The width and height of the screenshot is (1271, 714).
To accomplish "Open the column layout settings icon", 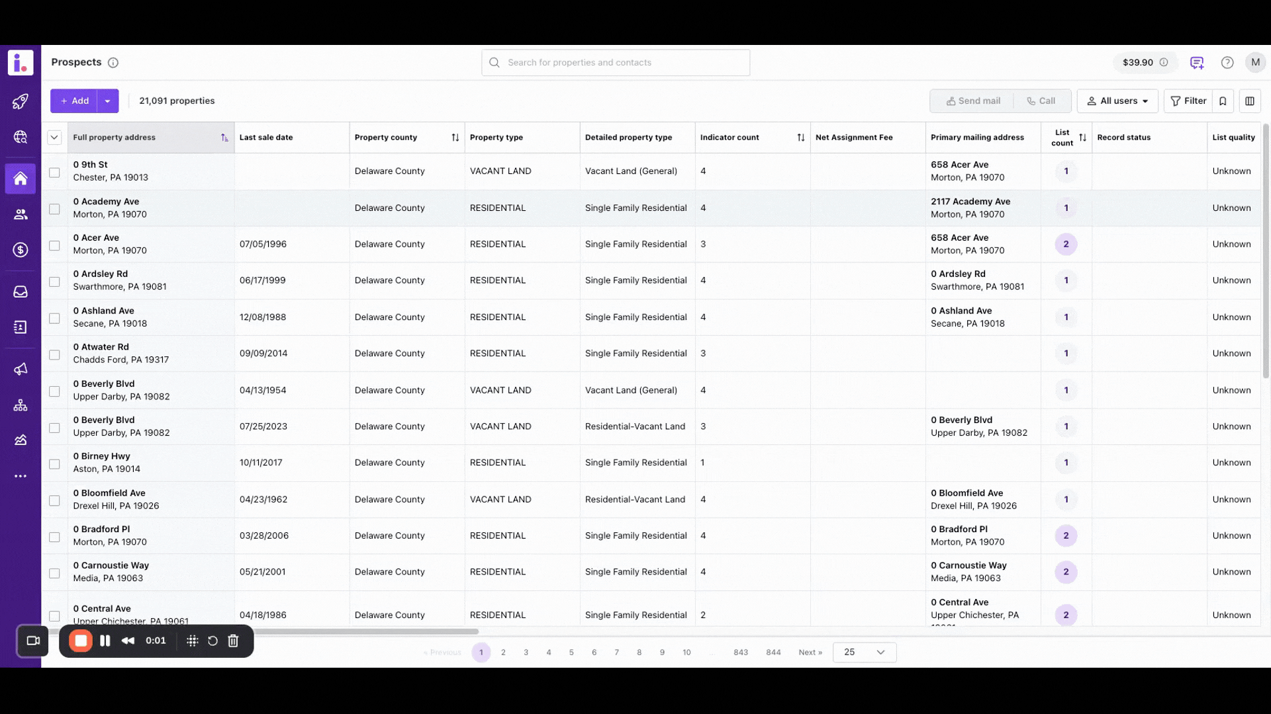I will click(1249, 101).
